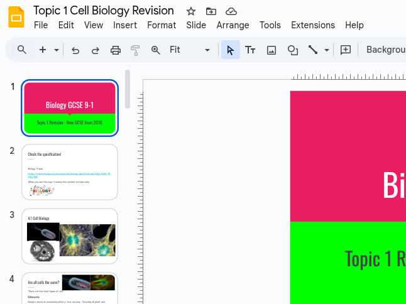Click the insert image icon
Image resolution: width=406 pixels, height=304 pixels.
coord(272,50)
